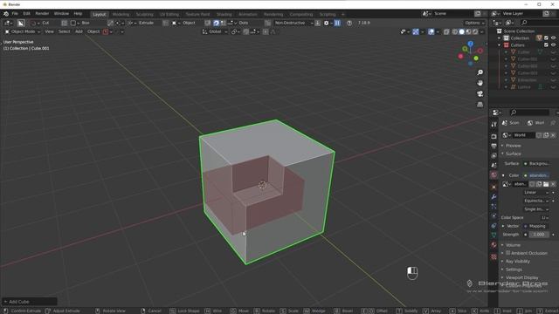Expand the Preview panel
The width and height of the screenshot is (559, 314).
click(x=513, y=146)
